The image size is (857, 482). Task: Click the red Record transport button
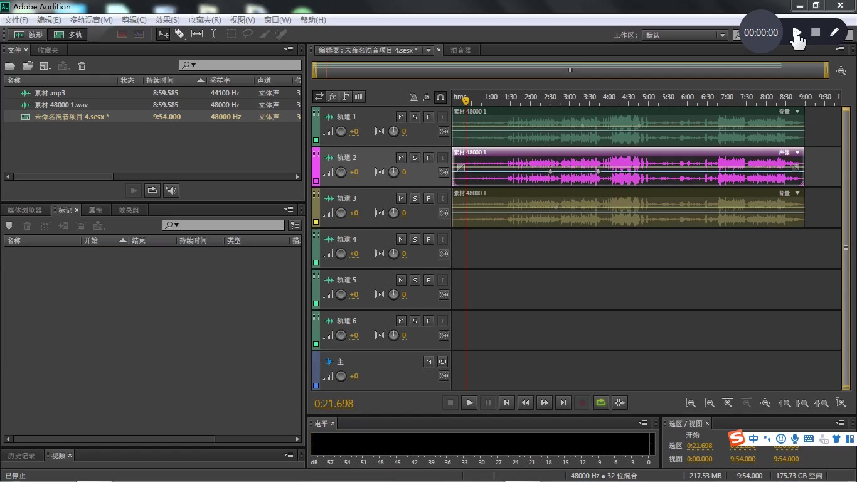pyautogui.click(x=582, y=403)
